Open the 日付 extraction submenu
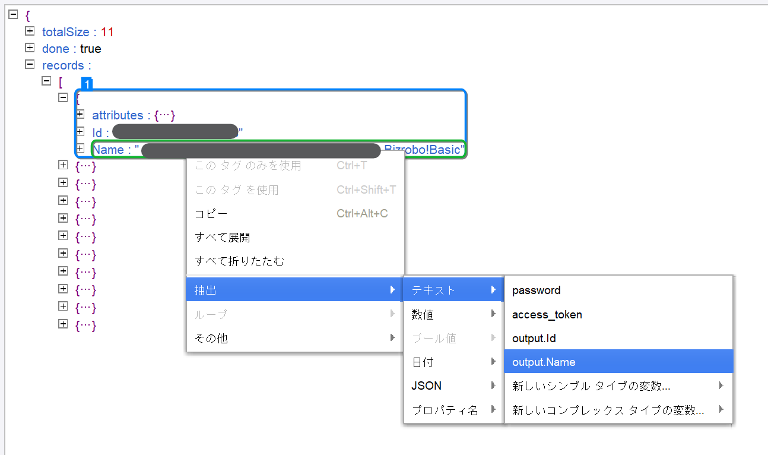768x455 pixels. (454, 362)
